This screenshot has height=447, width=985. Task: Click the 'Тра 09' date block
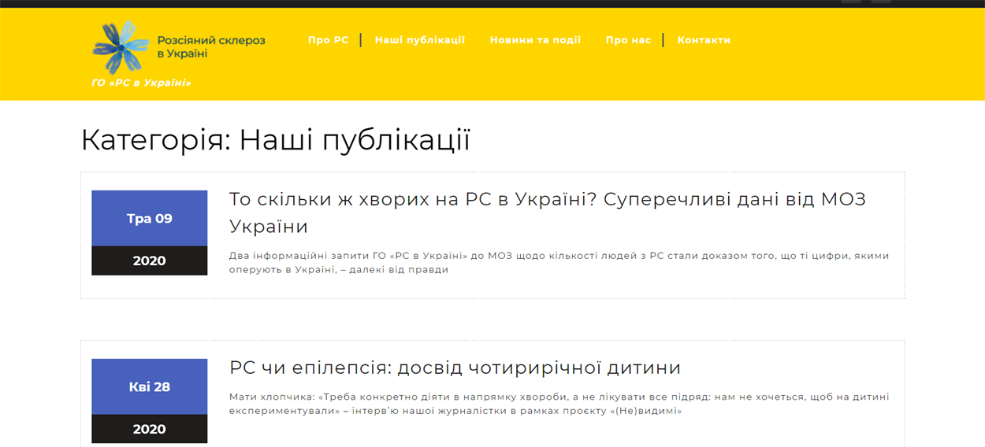(150, 218)
